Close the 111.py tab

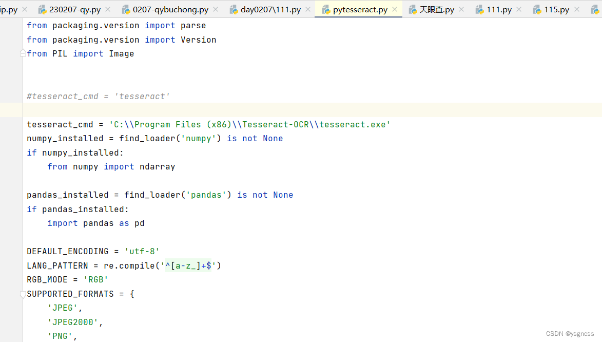click(519, 9)
